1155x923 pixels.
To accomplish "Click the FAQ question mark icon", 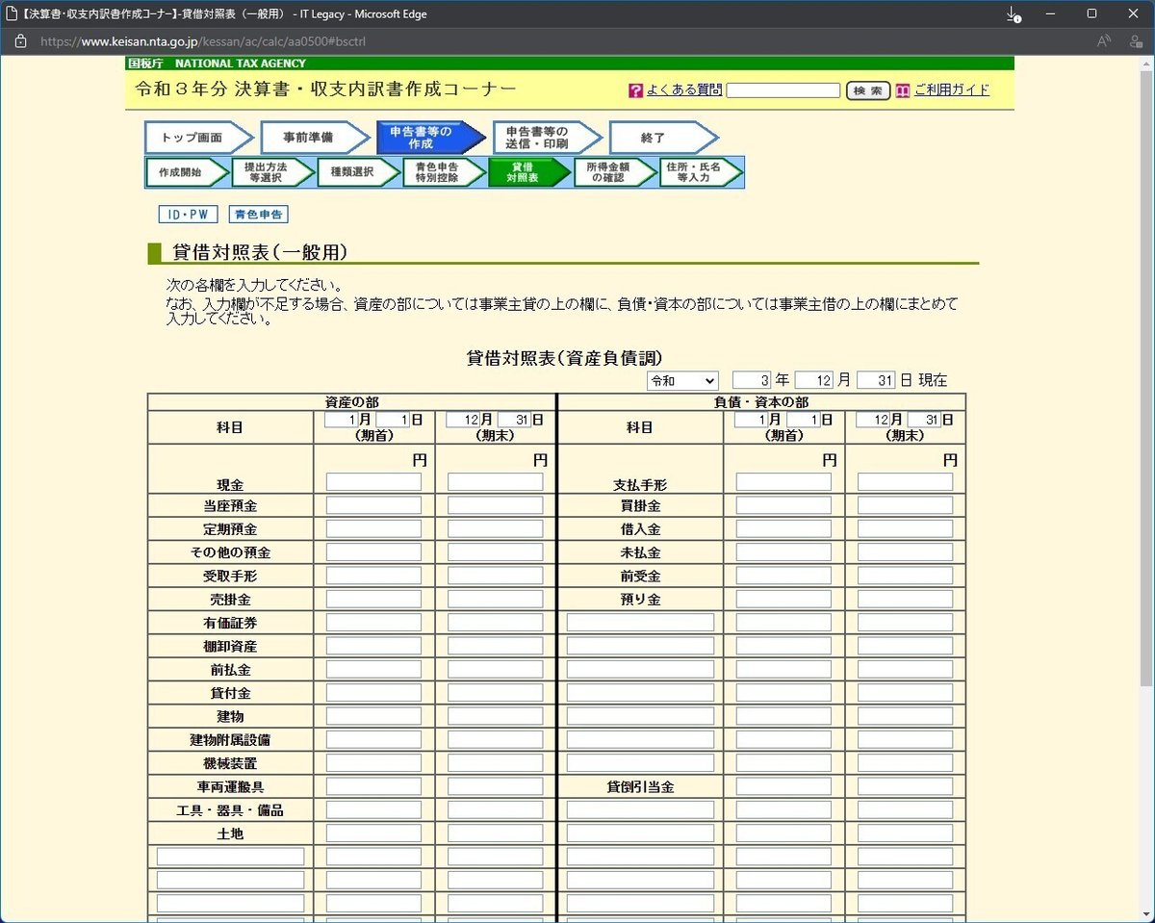I will tap(635, 90).
